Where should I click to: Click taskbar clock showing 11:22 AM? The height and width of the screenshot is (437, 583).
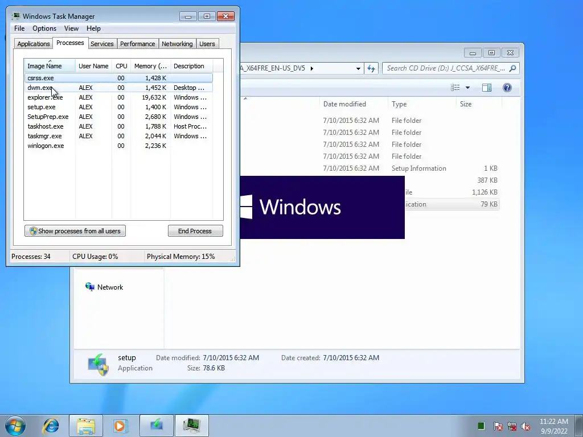click(x=553, y=426)
